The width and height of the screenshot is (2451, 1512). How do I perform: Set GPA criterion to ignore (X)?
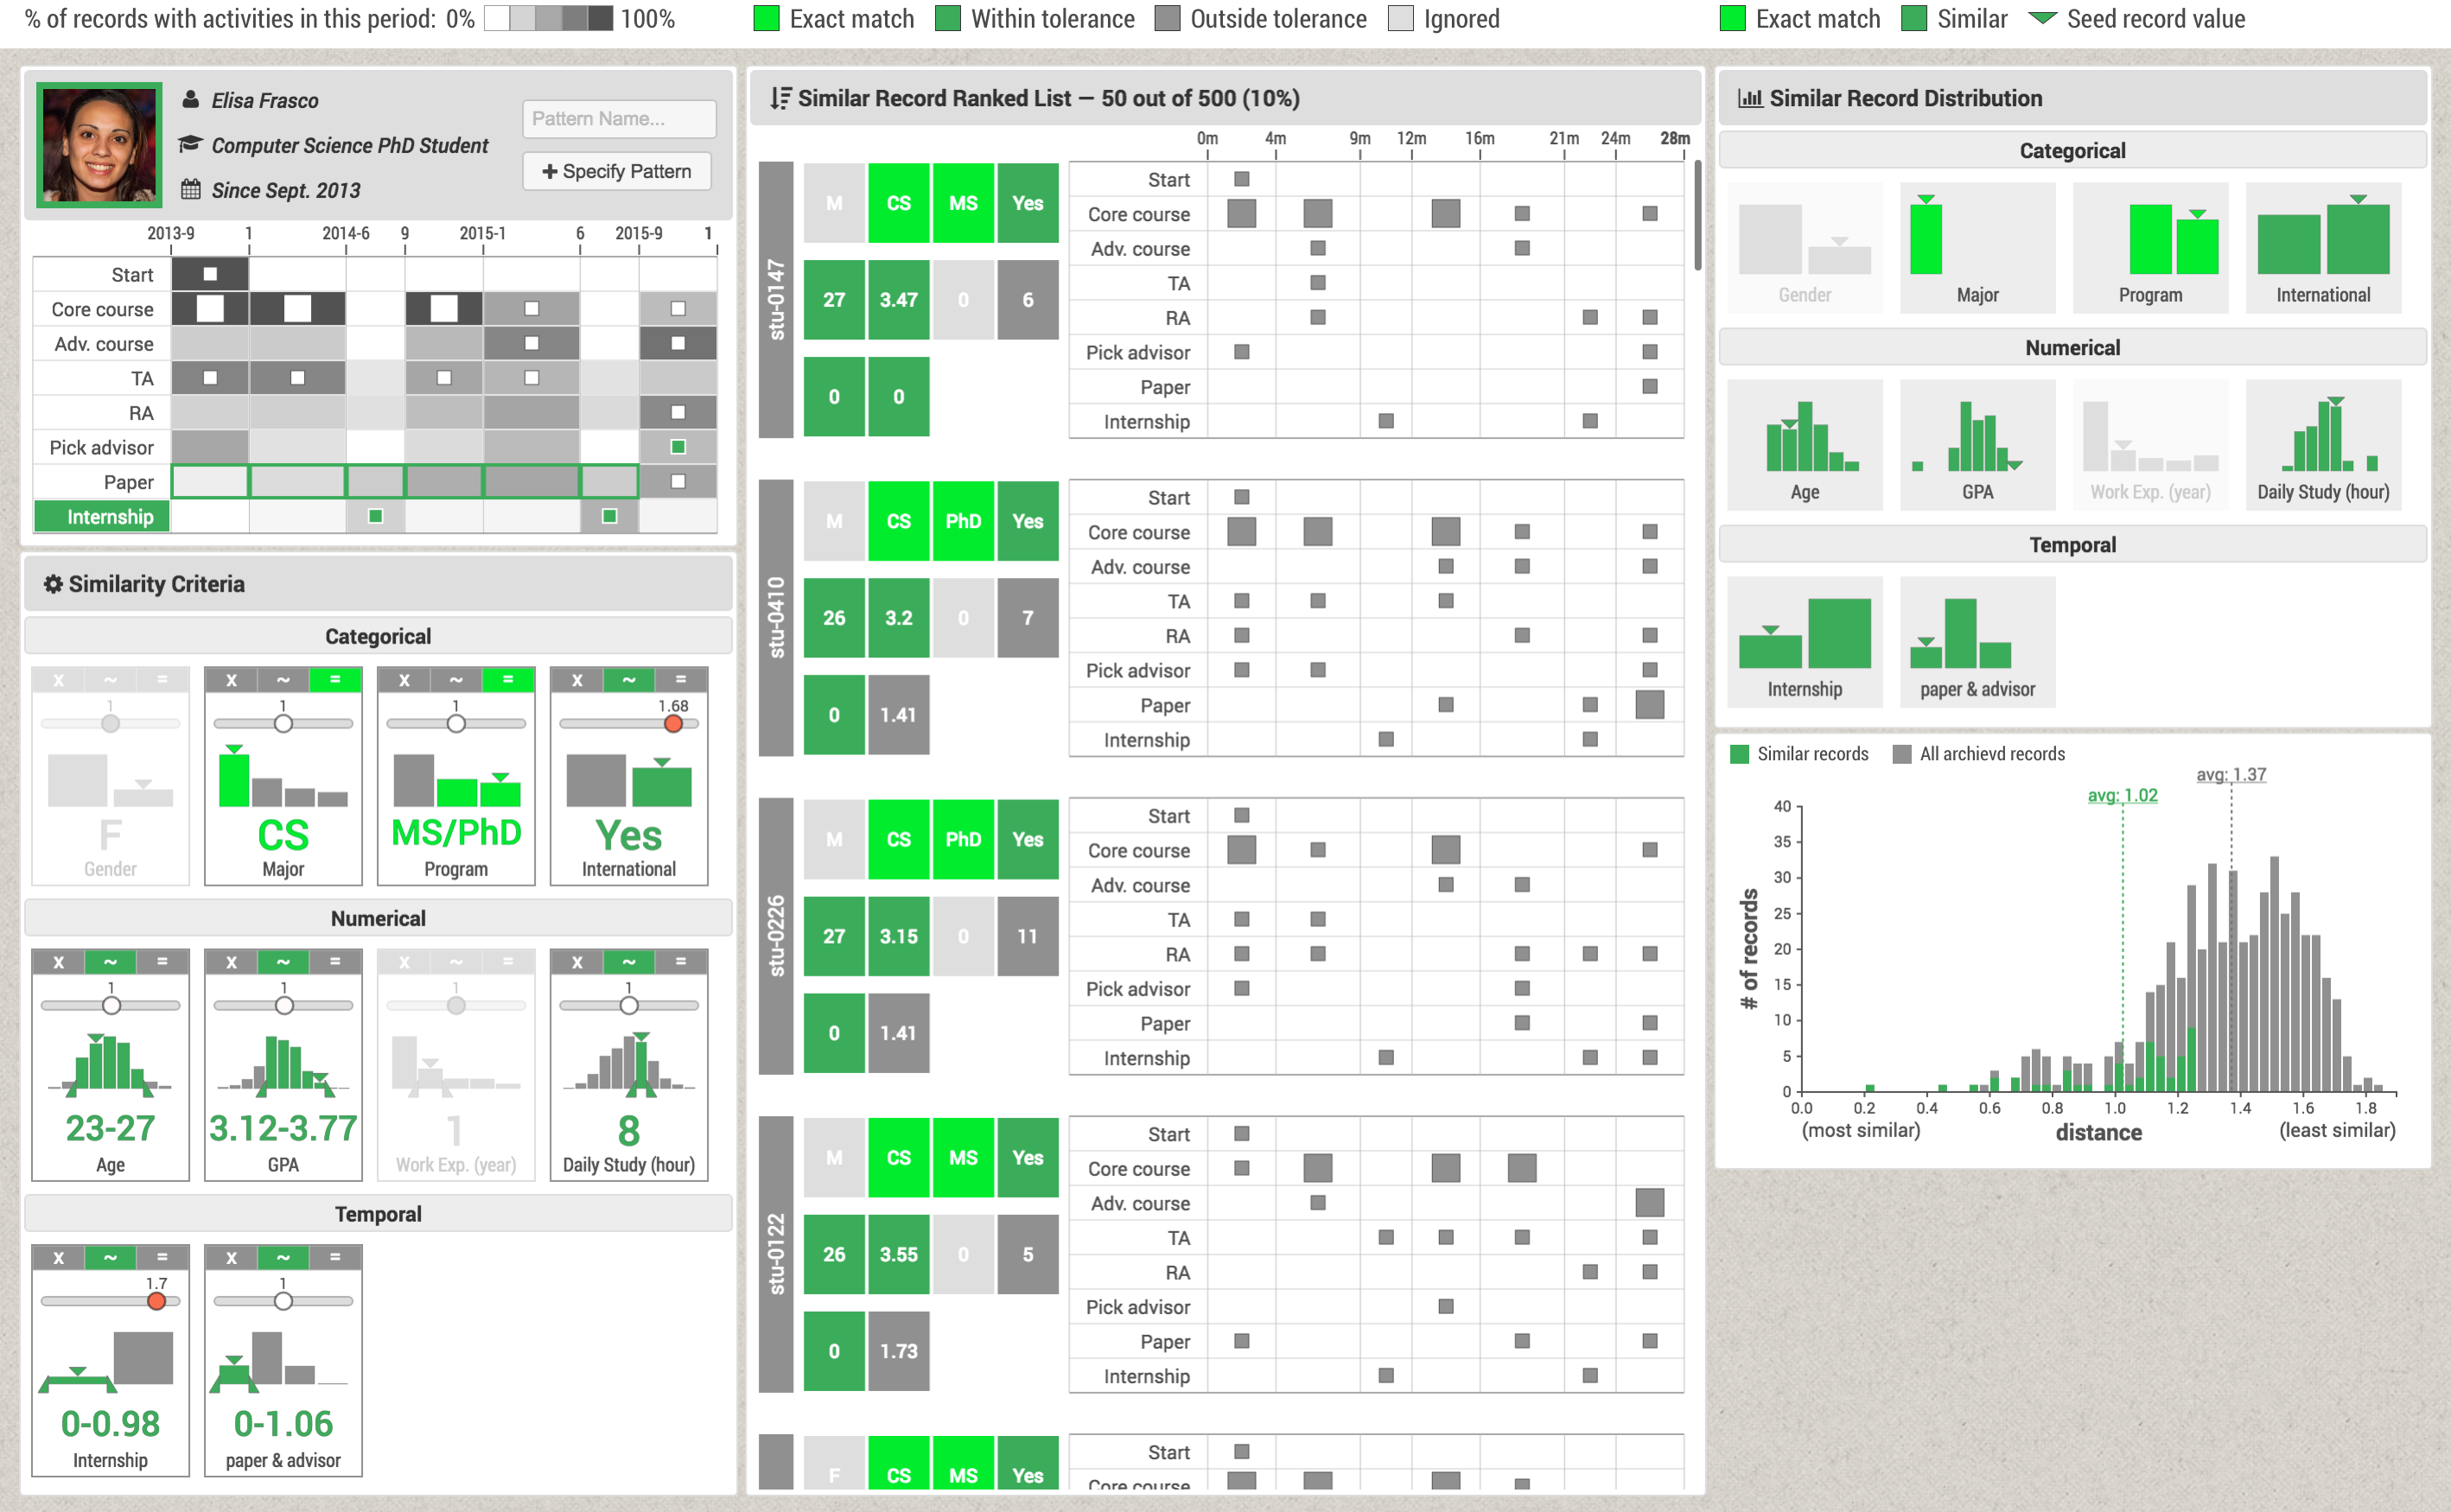231,962
